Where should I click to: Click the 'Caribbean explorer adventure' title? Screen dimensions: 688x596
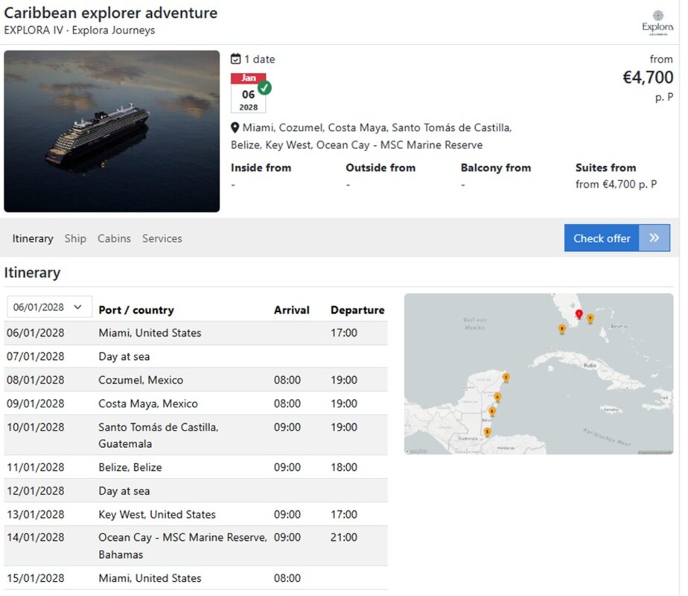pyautogui.click(x=110, y=13)
